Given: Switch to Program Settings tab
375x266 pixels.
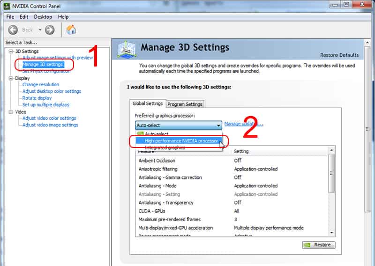Looking at the screenshot, I should [x=185, y=104].
